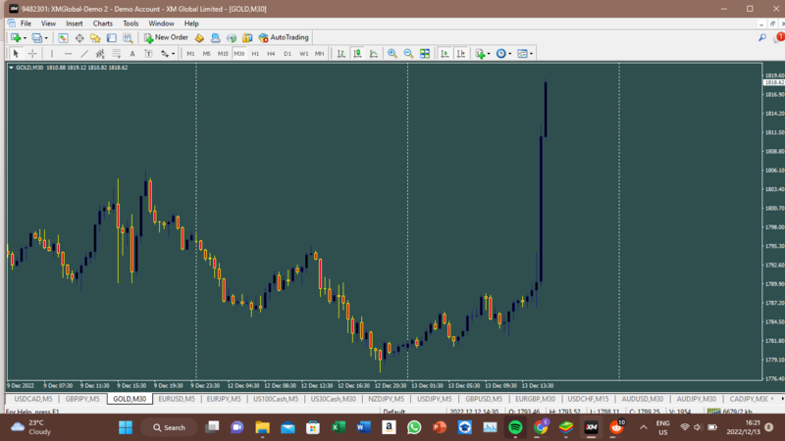This screenshot has height=441, width=785.
Task: Switch chart to M15 timeframe
Action: coord(223,54)
